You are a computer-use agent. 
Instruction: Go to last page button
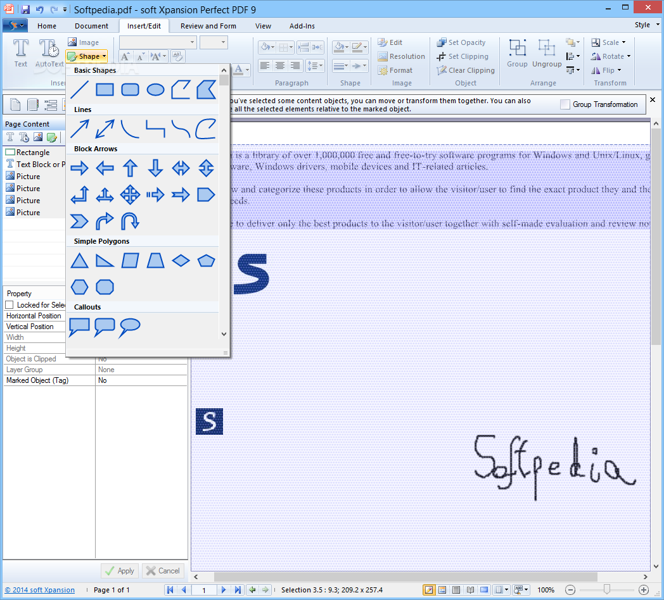click(x=238, y=590)
